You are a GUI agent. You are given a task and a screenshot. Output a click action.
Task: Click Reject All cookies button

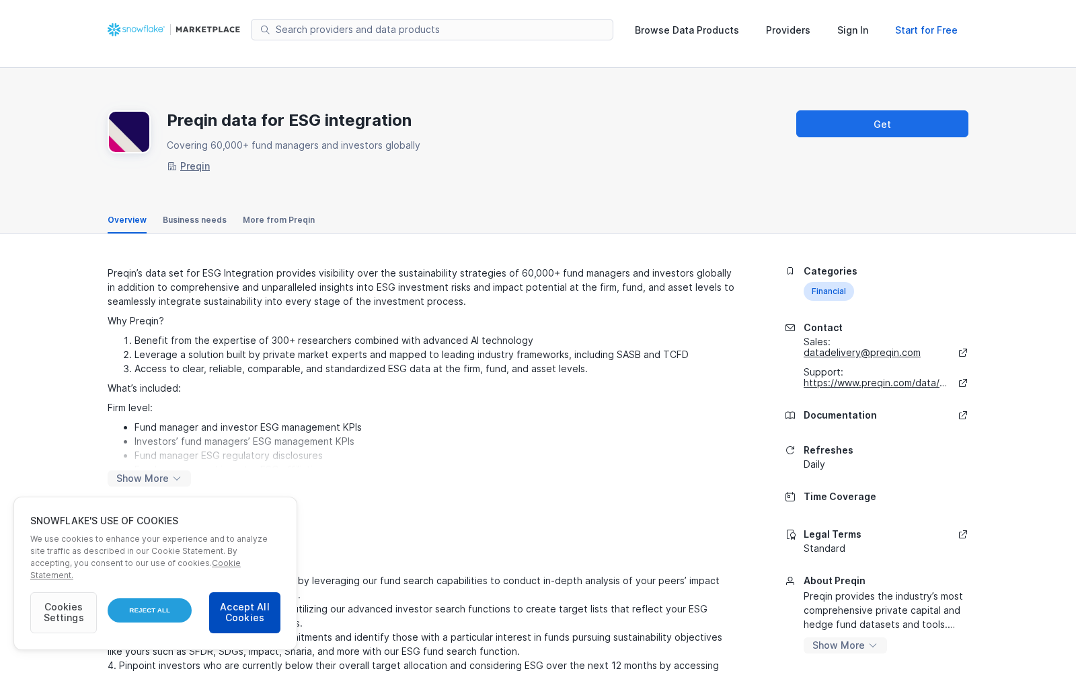[x=149, y=610]
